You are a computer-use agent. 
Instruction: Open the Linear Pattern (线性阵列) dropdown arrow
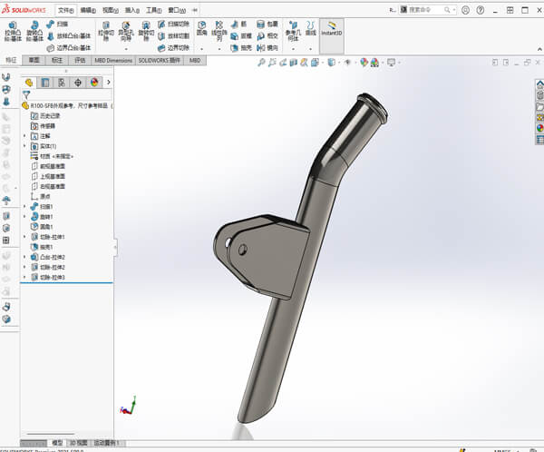pyautogui.click(x=219, y=49)
